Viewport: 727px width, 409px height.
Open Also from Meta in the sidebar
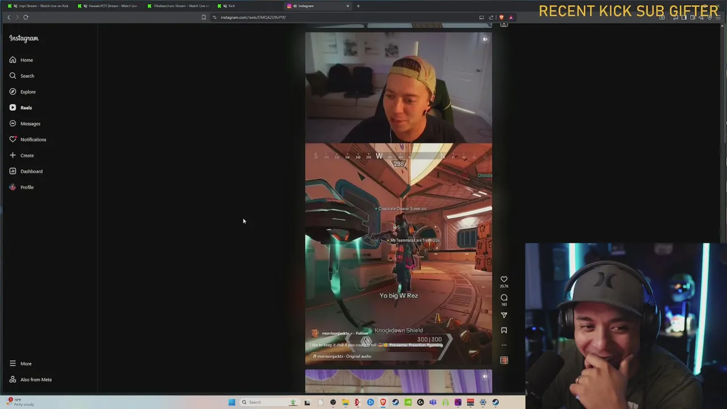coord(30,379)
